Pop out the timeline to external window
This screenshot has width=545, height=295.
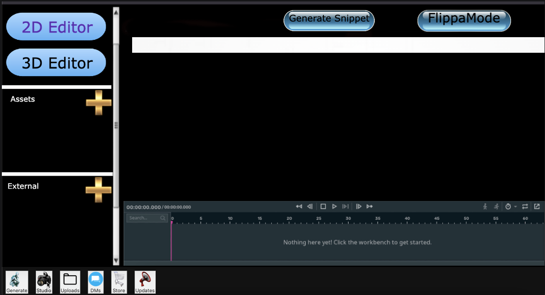(537, 206)
